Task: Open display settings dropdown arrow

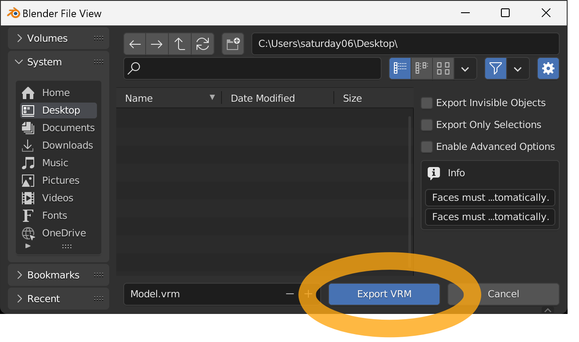Action: pyautogui.click(x=465, y=69)
